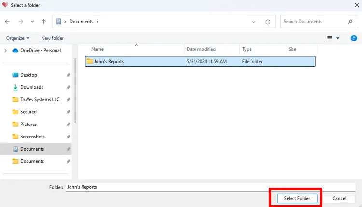Click the Select Folder button
This screenshot has height=207, width=362.
(297, 198)
